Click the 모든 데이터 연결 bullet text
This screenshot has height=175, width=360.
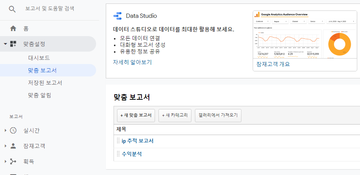tap(140, 38)
